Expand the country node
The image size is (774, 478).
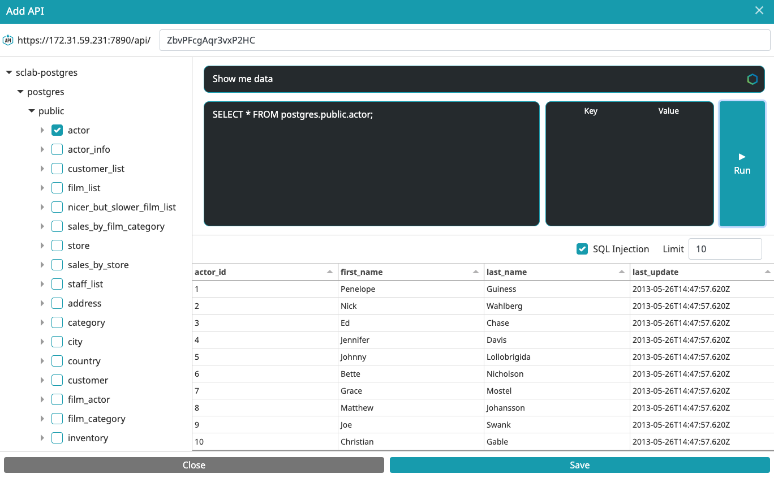click(42, 361)
